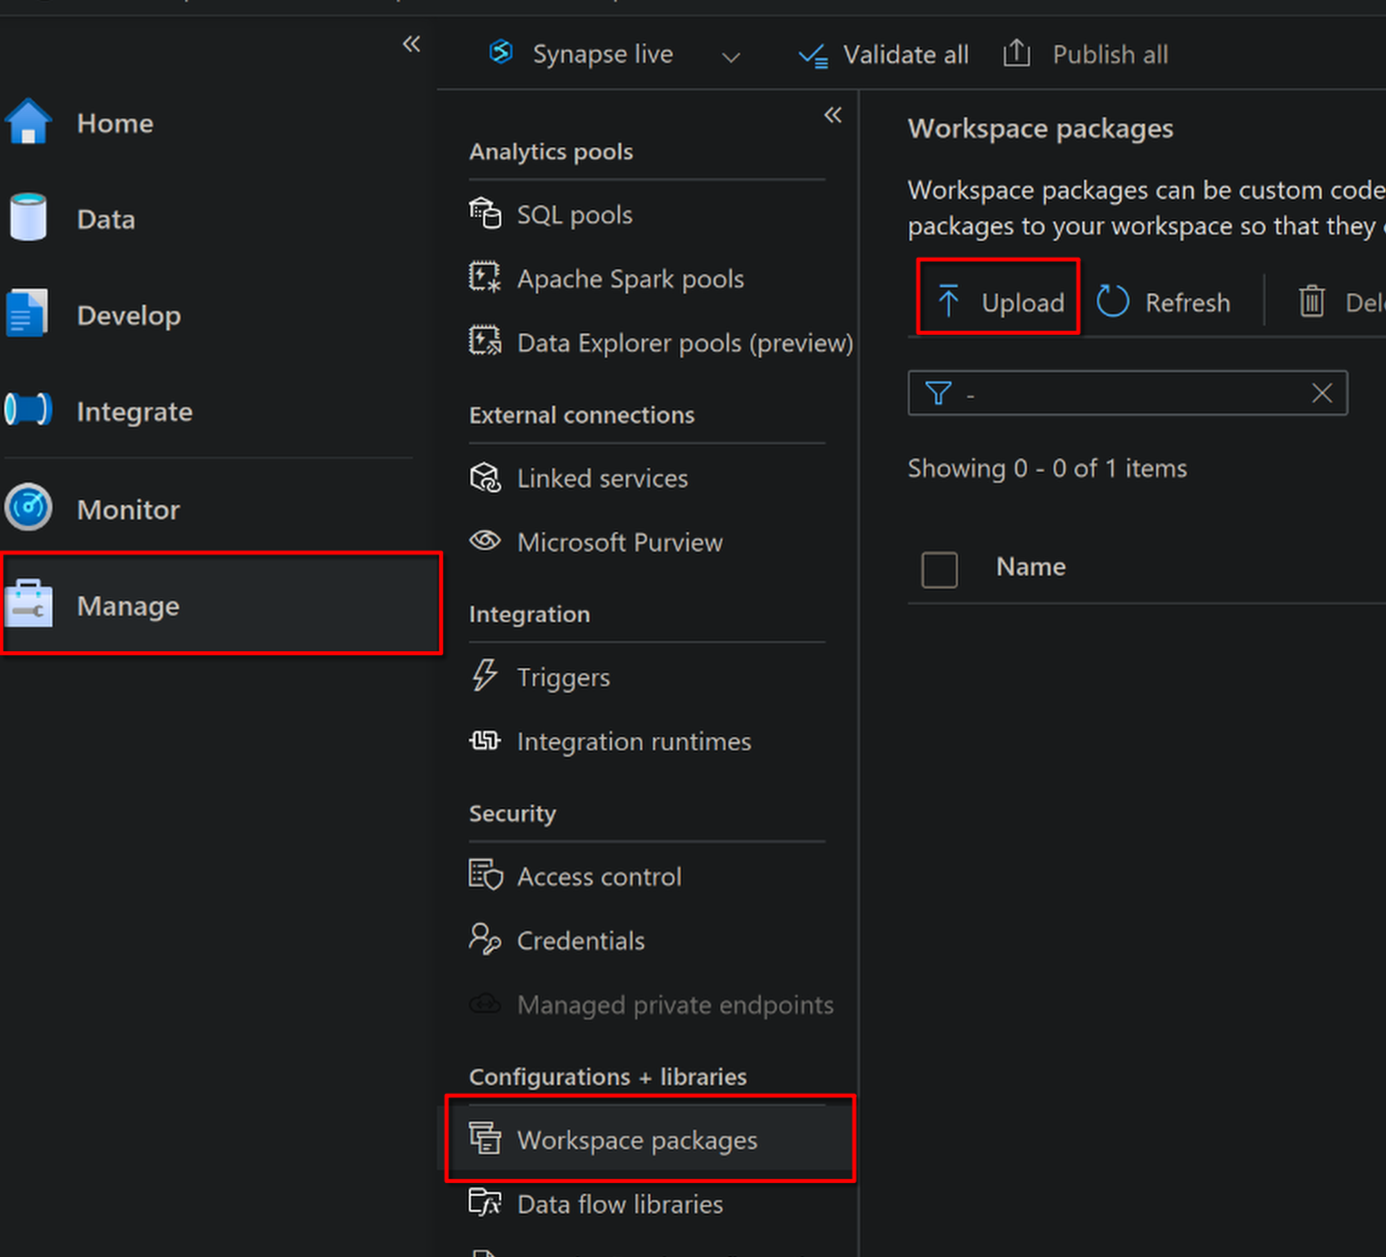
Task: Open the Monitor hub icon
Action: (28, 507)
